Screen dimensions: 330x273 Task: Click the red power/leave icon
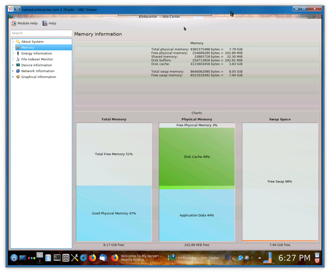pos(317,261)
